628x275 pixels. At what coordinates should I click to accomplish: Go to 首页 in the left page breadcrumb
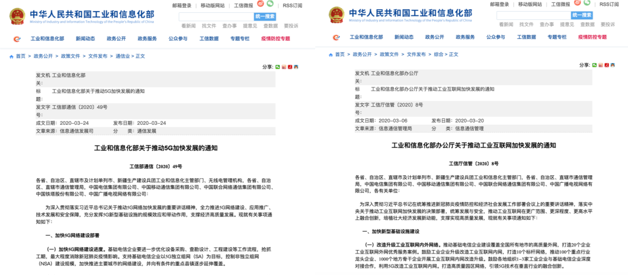[x=21, y=56]
